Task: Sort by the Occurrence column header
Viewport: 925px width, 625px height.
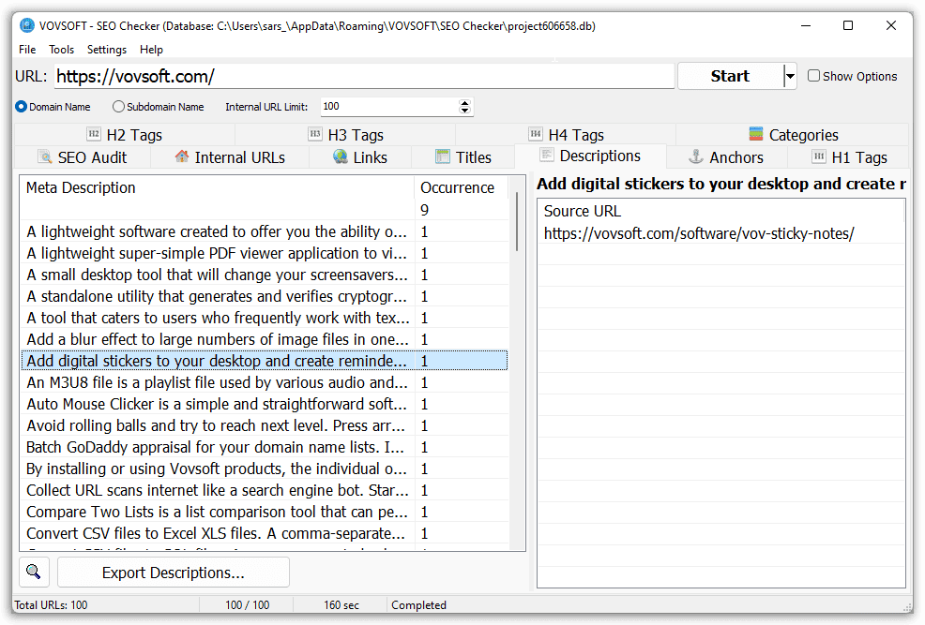Action: pos(461,187)
